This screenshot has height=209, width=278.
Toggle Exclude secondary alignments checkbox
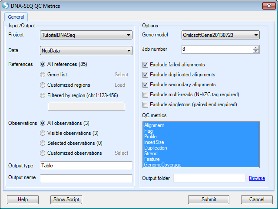(x=145, y=85)
